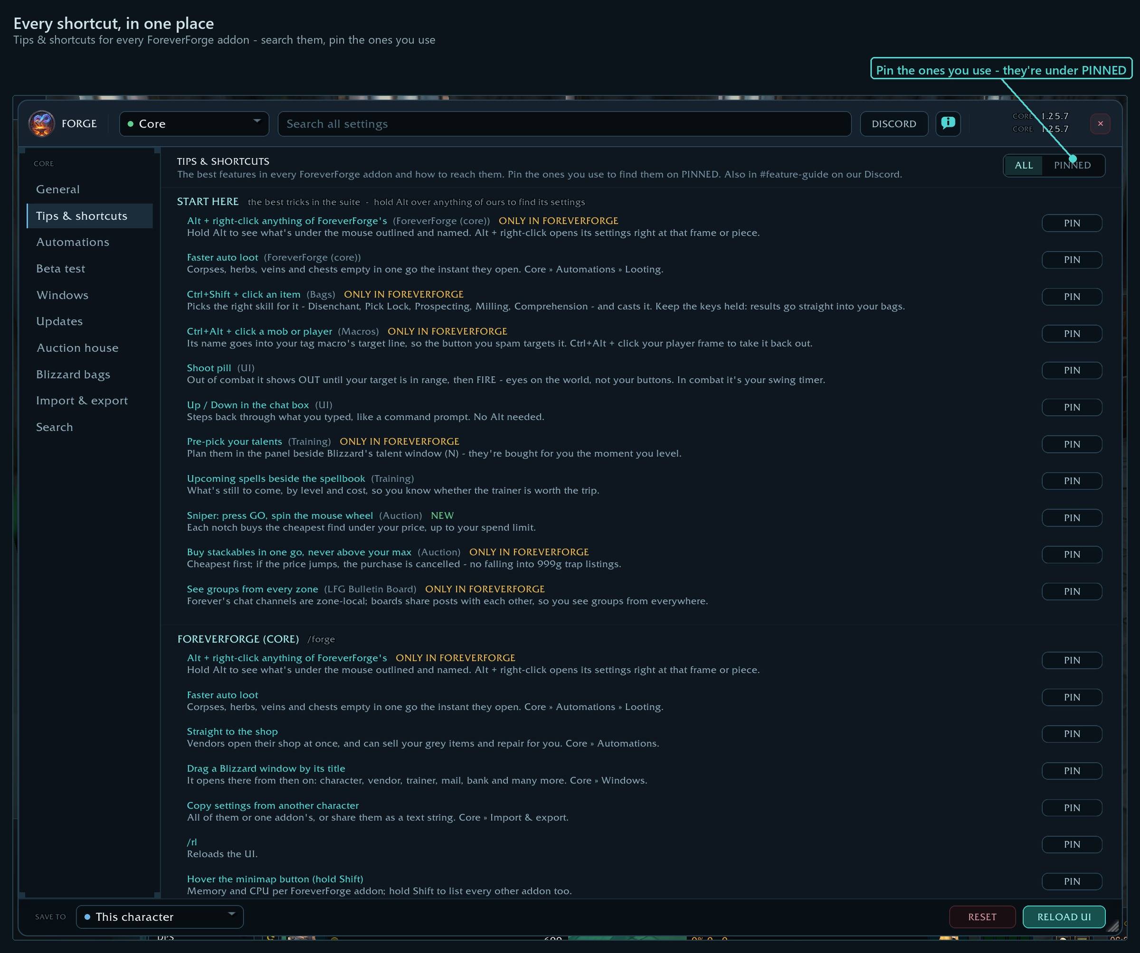1140x953 pixels.
Task: Open the This character save dropdown
Action: tap(160, 916)
